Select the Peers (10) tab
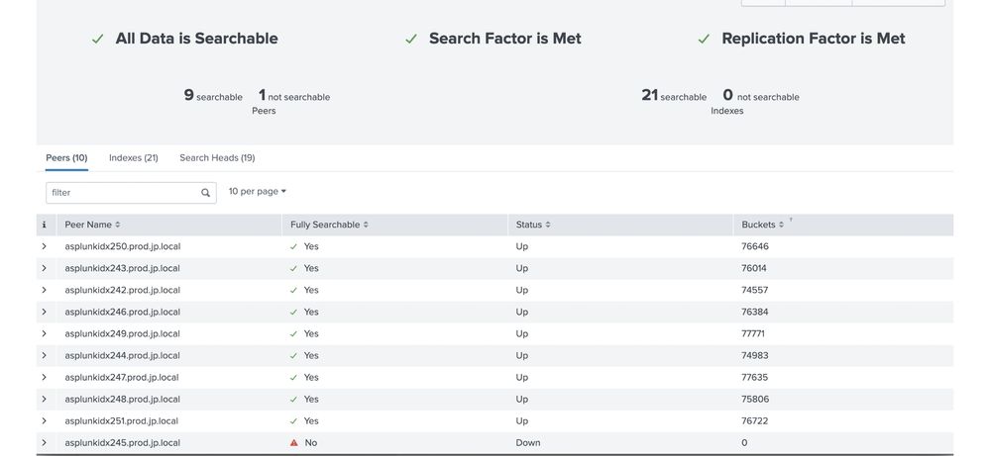The image size is (990, 456). pyautogui.click(x=66, y=158)
